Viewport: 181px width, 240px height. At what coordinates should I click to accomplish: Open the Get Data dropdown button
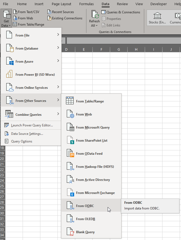6,18
